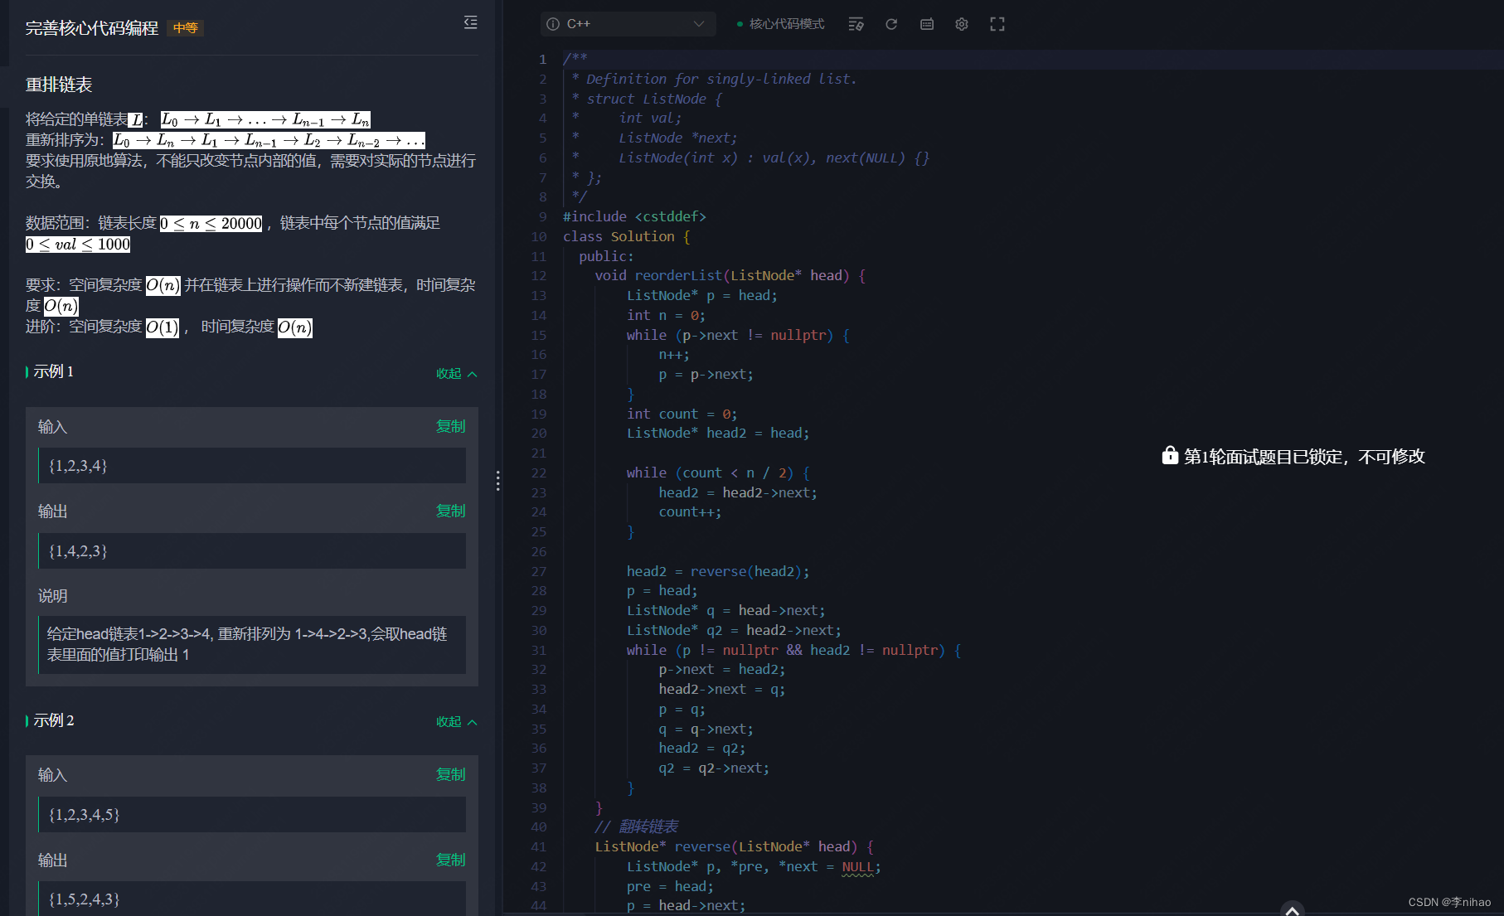The image size is (1504, 916).
Task: Click line 31 while loop condition
Action: coord(794,650)
